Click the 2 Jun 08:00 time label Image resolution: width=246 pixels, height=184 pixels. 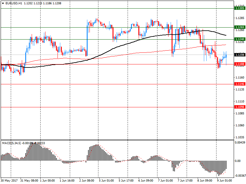tap(87, 181)
